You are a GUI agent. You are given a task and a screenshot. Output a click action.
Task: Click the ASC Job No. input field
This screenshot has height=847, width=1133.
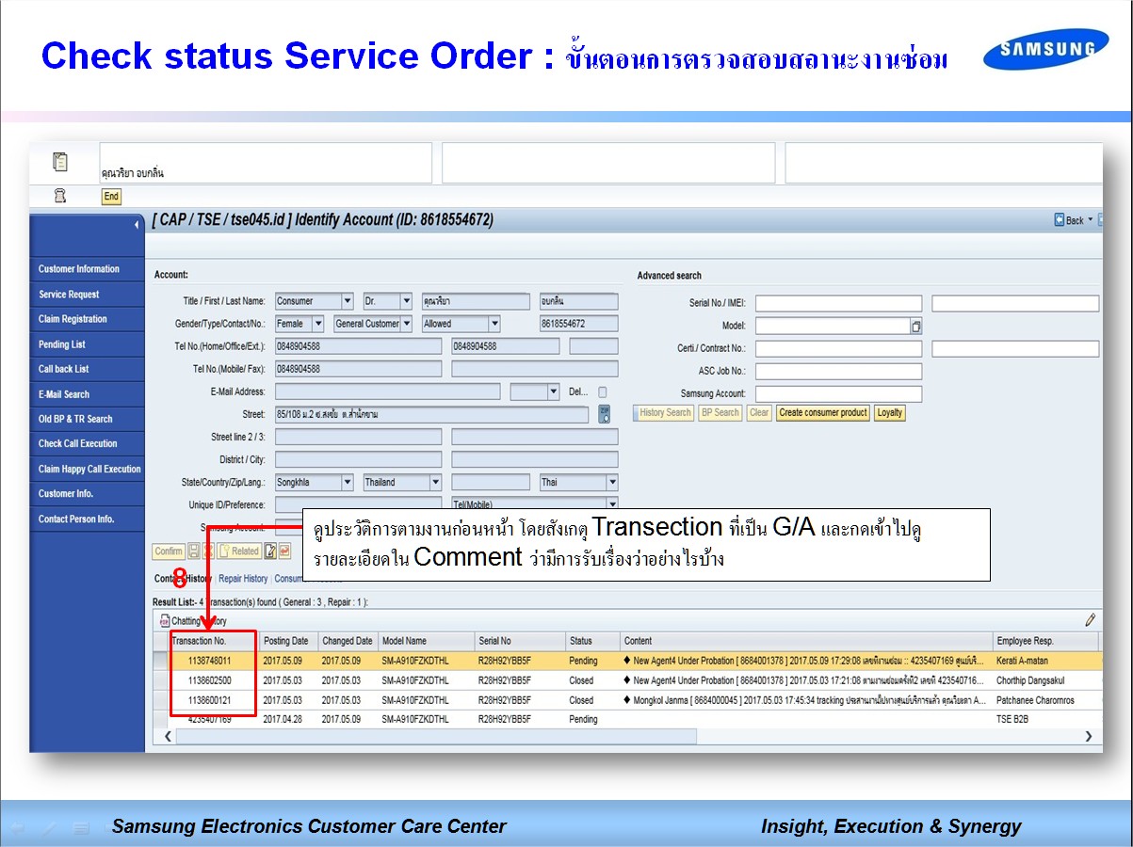click(x=839, y=372)
